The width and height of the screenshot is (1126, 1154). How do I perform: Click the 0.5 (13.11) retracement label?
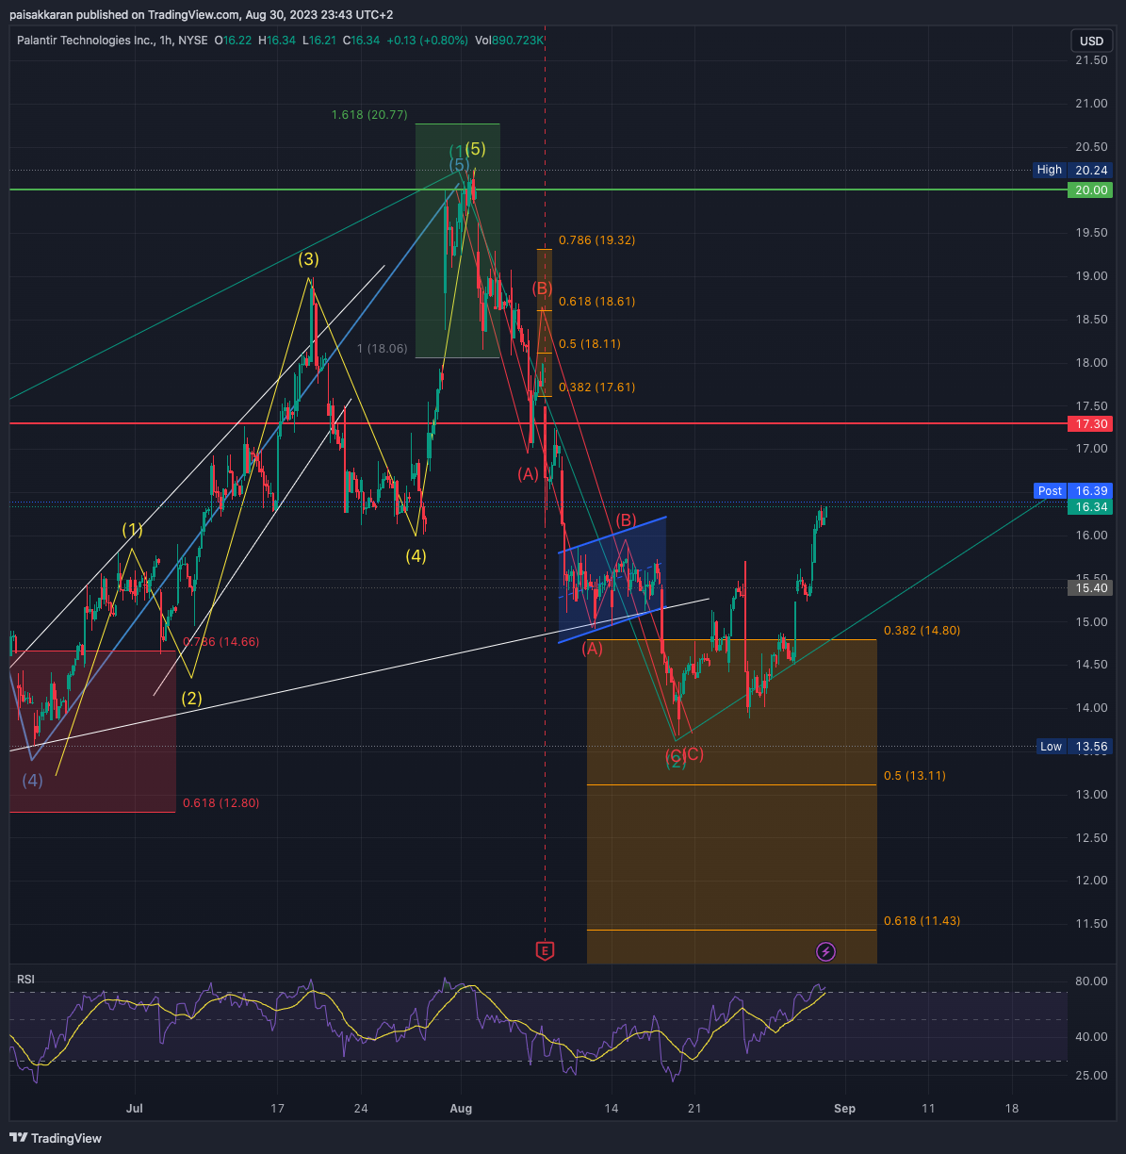[914, 776]
